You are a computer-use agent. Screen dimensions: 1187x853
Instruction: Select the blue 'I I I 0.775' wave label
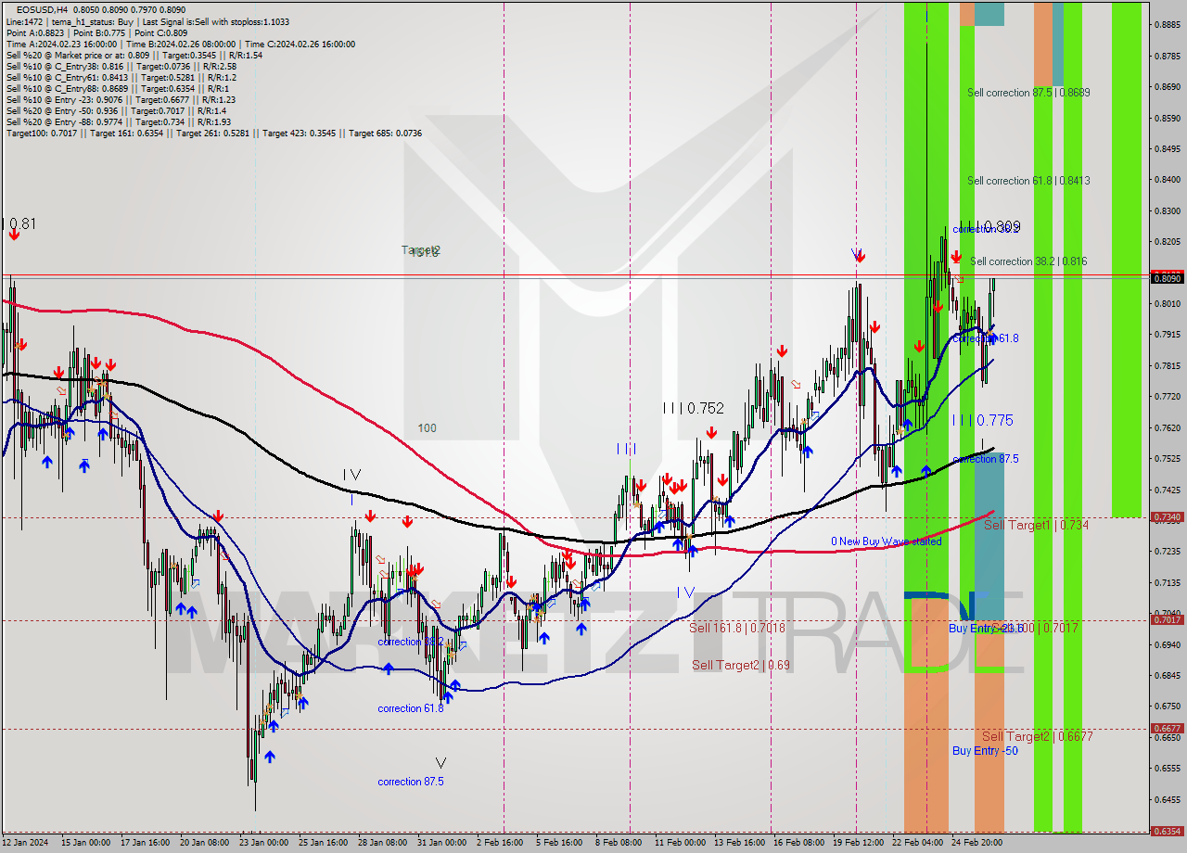tap(983, 420)
